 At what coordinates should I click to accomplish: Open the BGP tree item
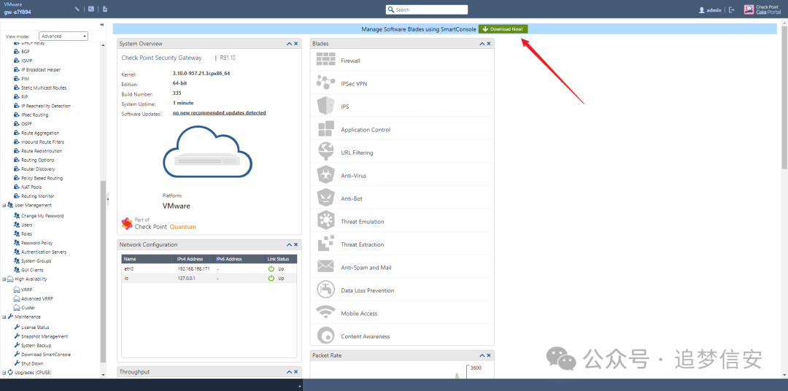pyautogui.click(x=25, y=52)
